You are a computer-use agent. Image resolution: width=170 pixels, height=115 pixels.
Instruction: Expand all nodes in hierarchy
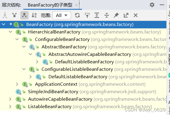[97, 15]
